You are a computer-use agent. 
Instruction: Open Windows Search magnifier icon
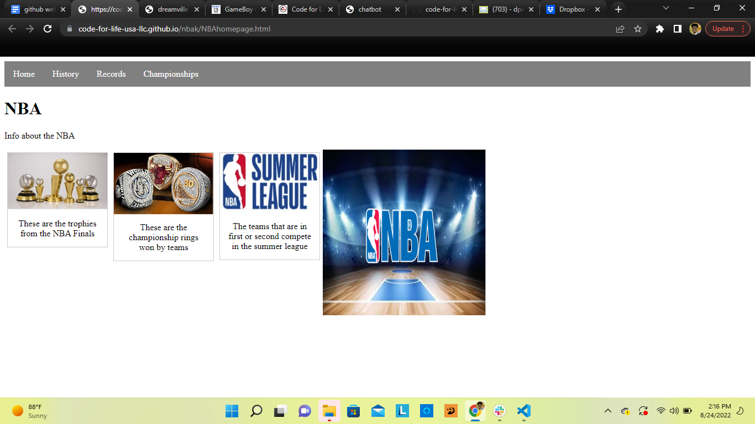[256, 411]
